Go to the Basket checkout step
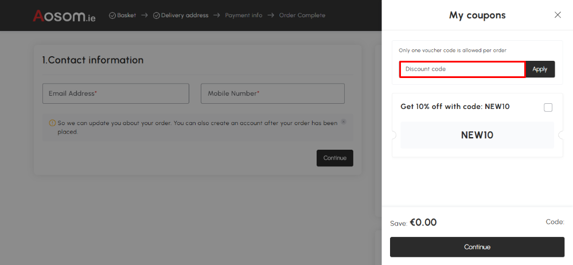 click(x=126, y=15)
